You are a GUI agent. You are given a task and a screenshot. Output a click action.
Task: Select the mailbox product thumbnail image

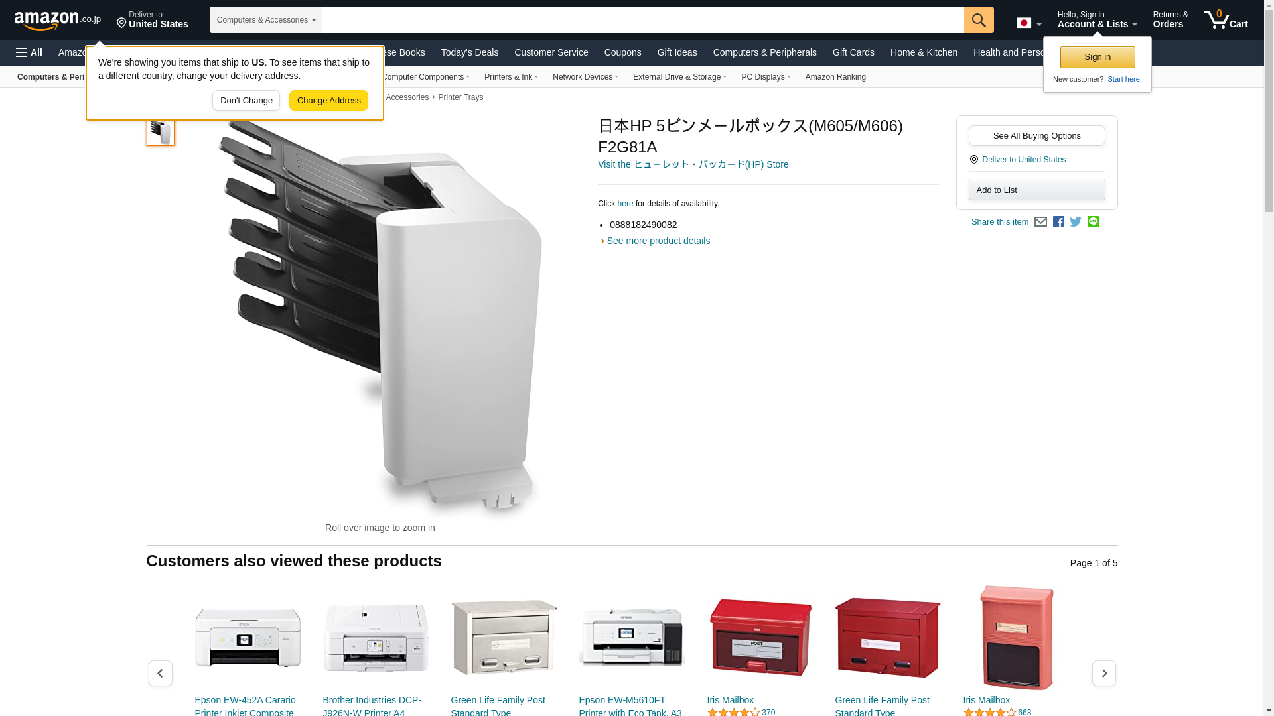[x=161, y=131]
